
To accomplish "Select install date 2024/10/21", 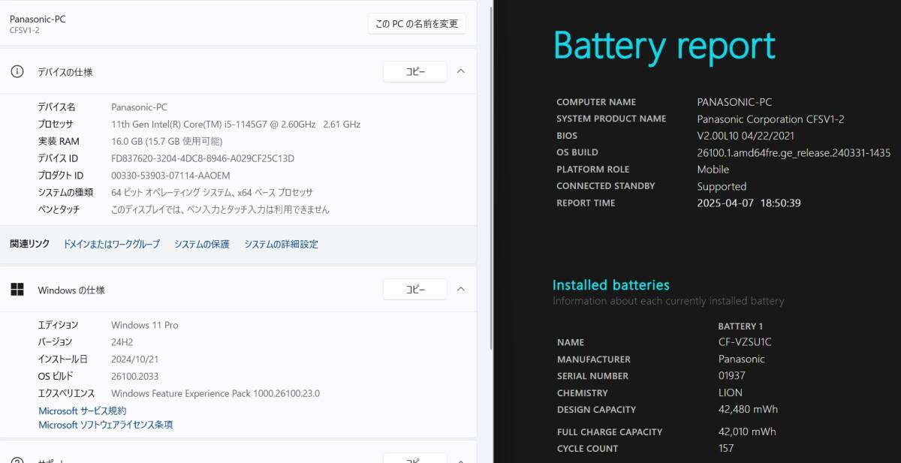I will point(134,359).
